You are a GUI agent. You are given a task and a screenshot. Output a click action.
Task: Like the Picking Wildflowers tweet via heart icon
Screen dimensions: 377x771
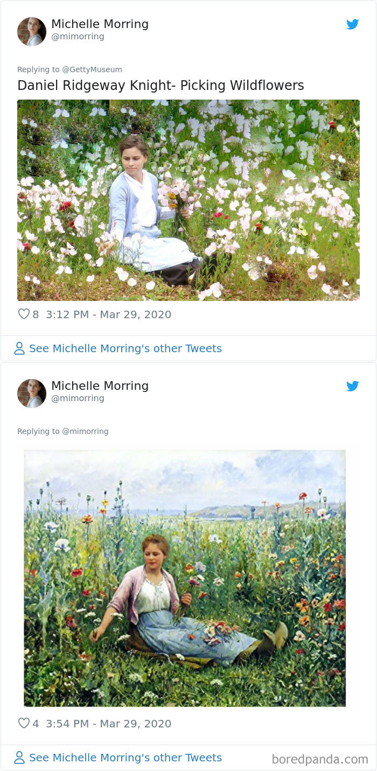point(24,314)
